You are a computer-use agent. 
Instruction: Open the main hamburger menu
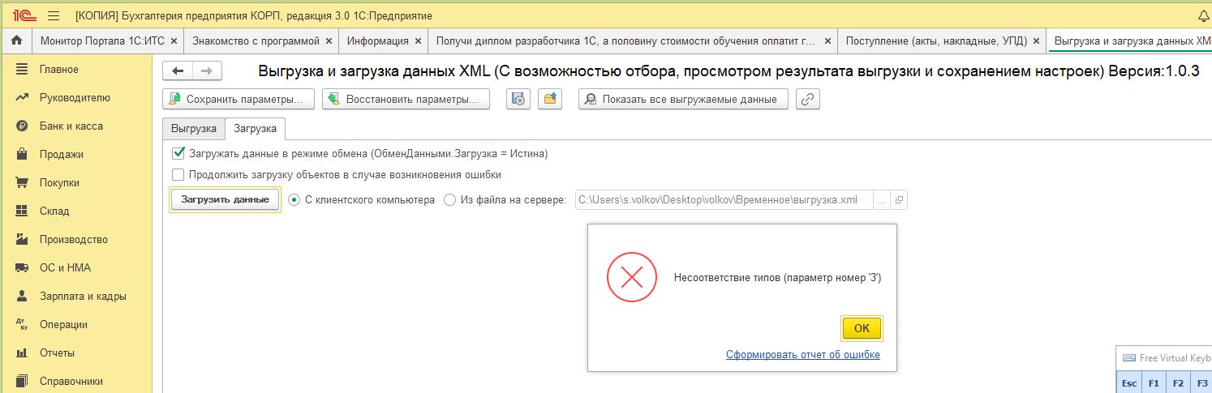[x=54, y=15]
